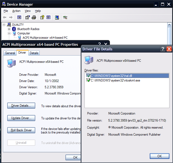Click the scroll-up arrow of device tree
Image resolution: width=173 pixels, height=163 pixels.
169,25
